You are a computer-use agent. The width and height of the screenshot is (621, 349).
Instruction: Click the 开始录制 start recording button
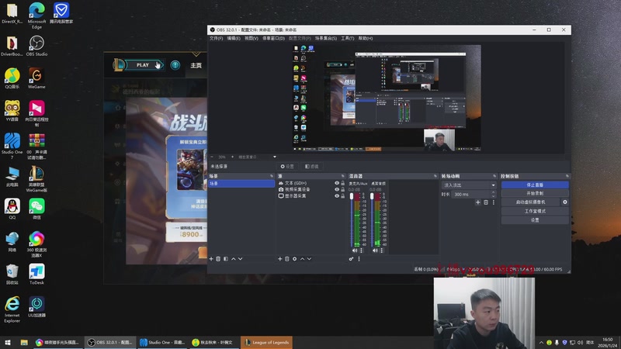pos(535,193)
